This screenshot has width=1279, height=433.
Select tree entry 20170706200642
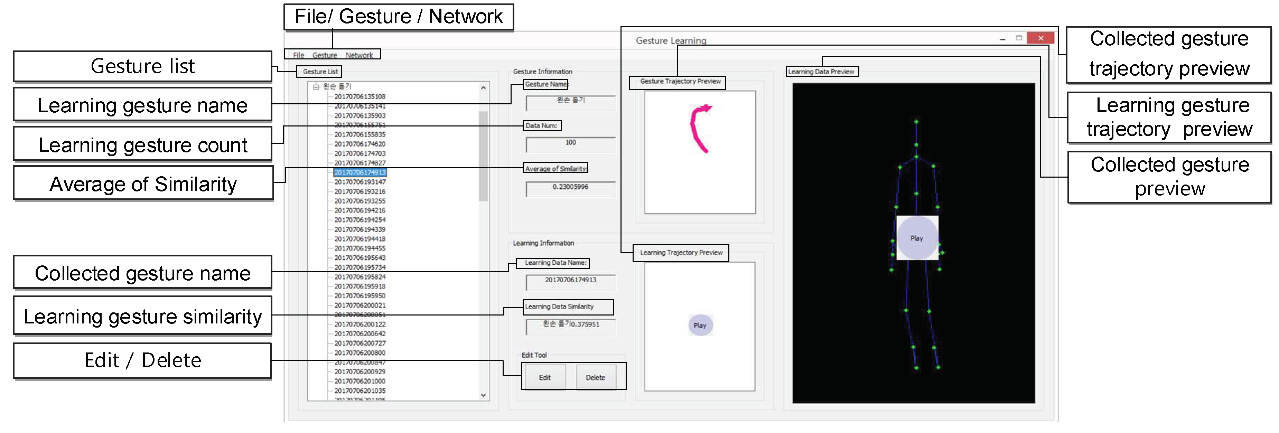point(360,334)
